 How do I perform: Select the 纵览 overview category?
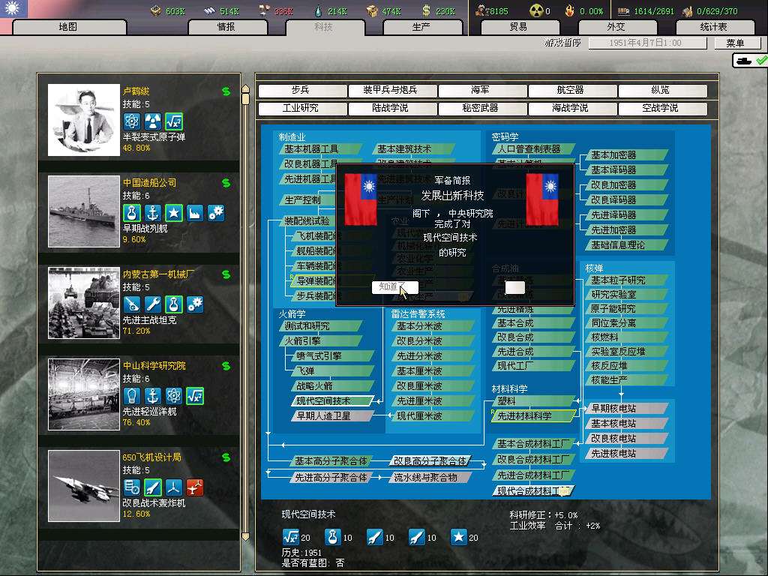[x=661, y=90]
